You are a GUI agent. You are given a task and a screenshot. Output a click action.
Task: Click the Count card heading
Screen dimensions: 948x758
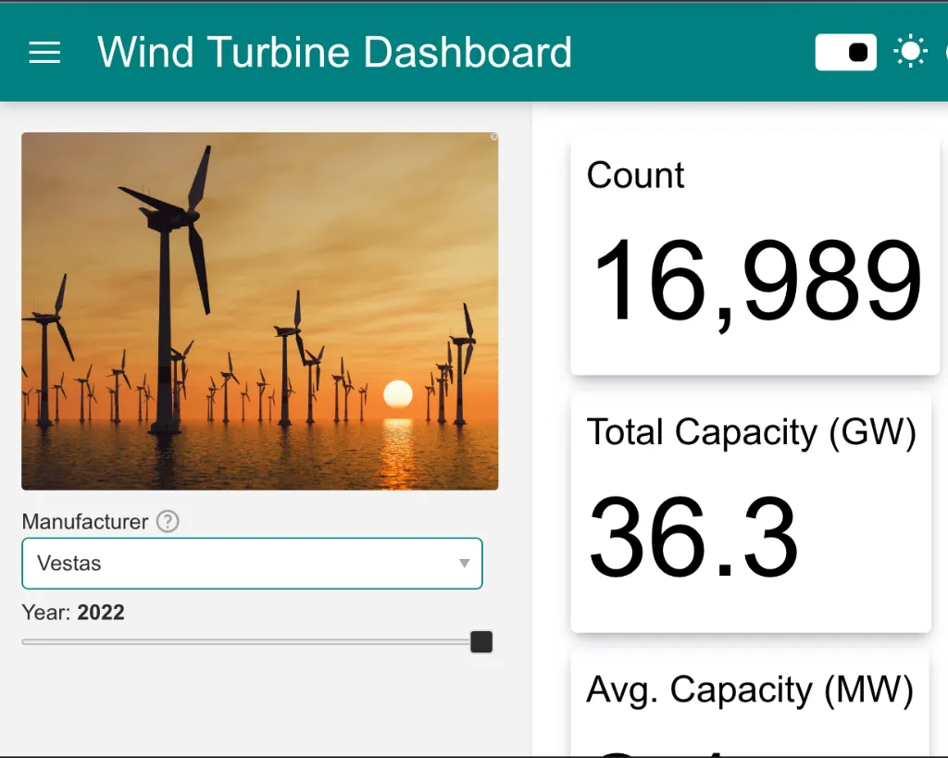point(636,175)
